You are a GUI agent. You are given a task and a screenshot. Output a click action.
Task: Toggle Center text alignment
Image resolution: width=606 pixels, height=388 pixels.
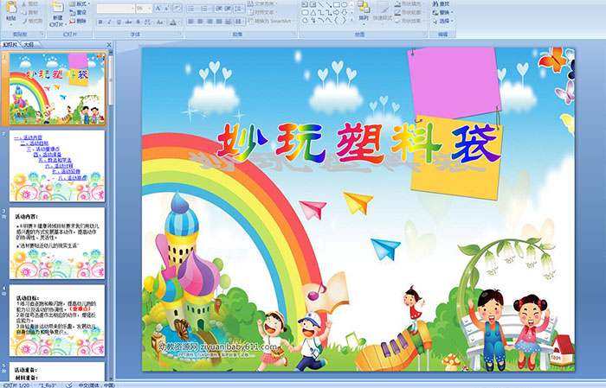pos(200,22)
